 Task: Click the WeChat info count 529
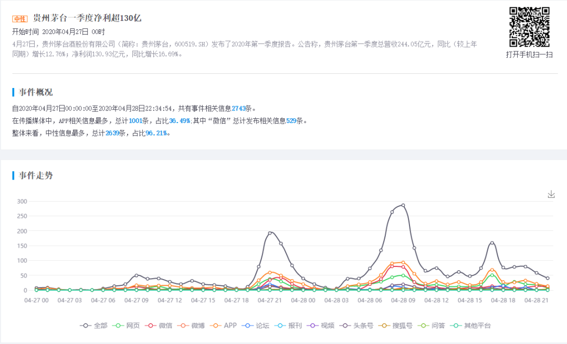pos(291,121)
